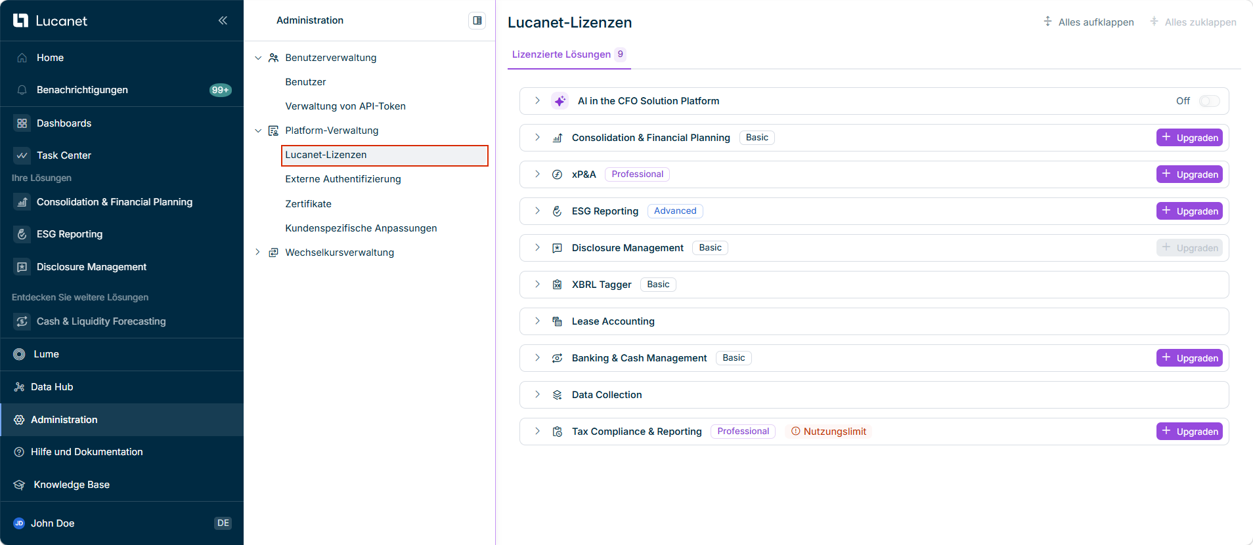Image resolution: width=1253 pixels, height=545 pixels.
Task: Open Kundenspezifische Anpassungen
Action: click(x=361, y=228)
